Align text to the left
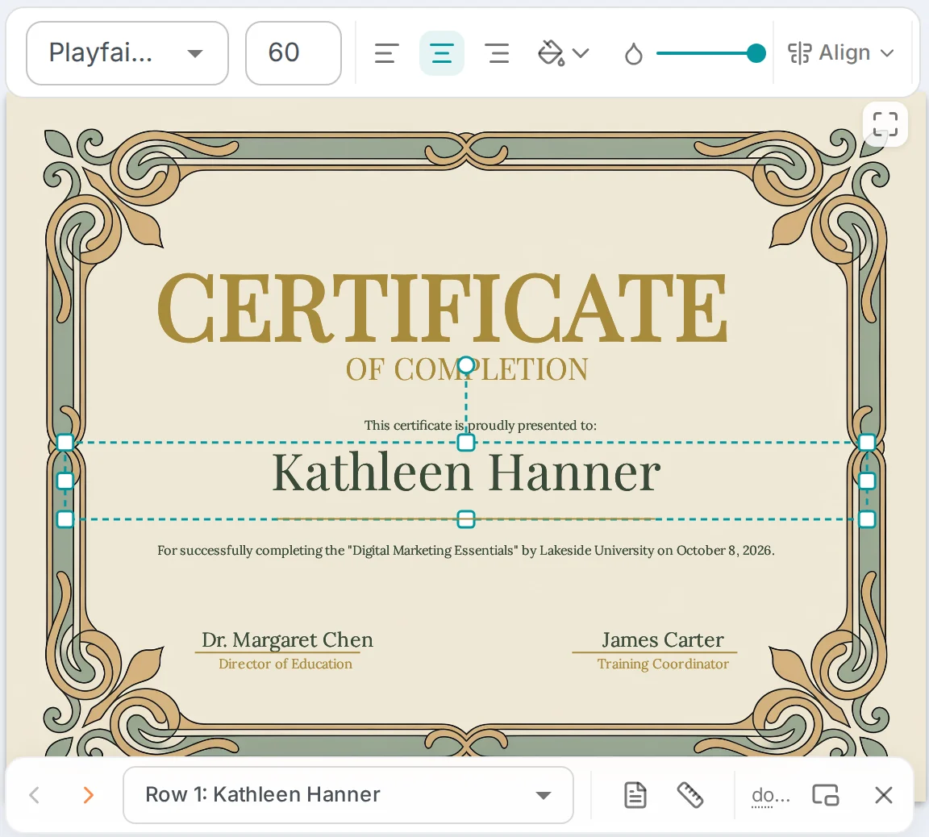Image resolution: width=929 pixels, height=837 pixels. (387, 53)
